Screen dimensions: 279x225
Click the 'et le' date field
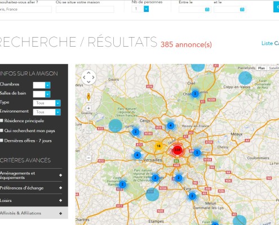click(230, 10)
